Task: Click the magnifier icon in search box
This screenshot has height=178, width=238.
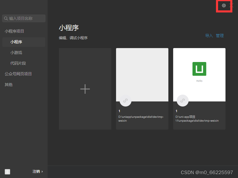Action: tap(6, 18)
